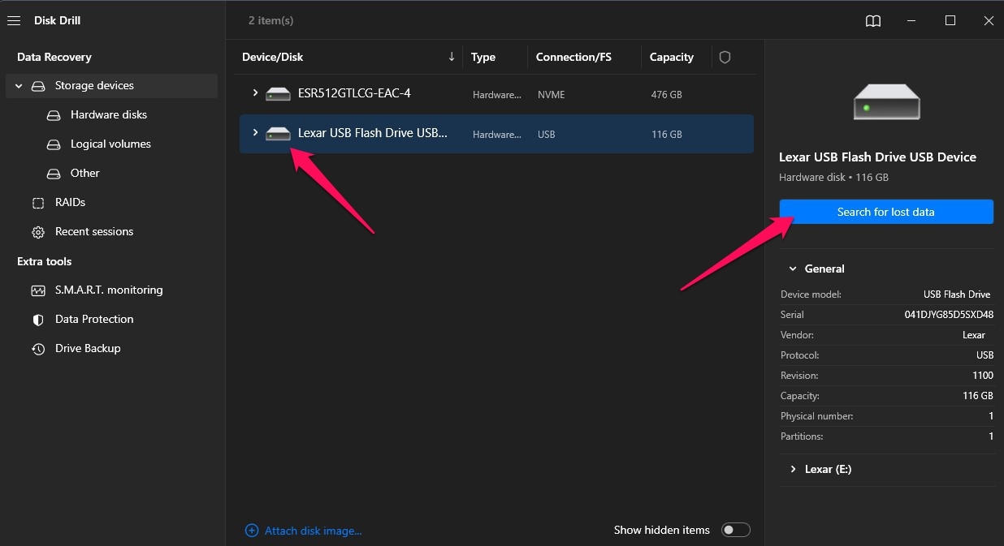
Task: Click the Logical volumes drive icon
Action: coord(54,144)
